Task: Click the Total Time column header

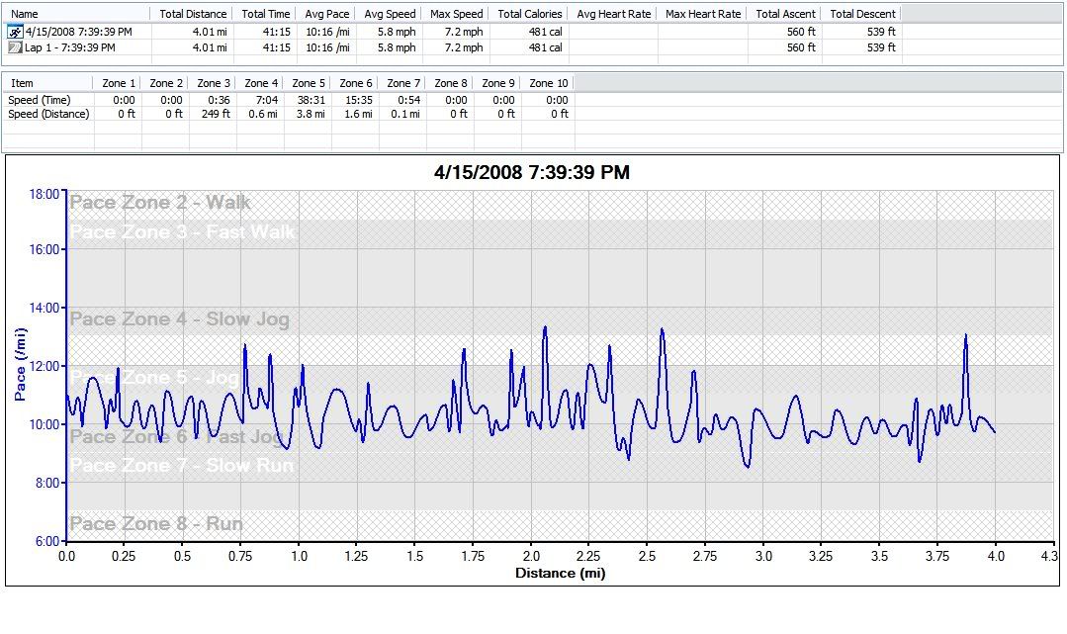Action: (266, 14)
